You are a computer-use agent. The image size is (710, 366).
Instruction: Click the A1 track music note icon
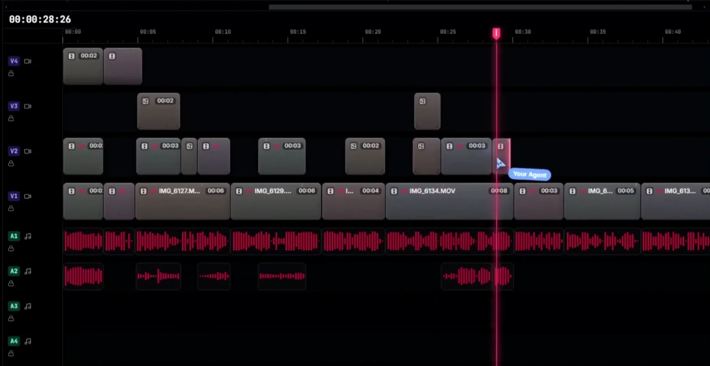coord(28,236)
